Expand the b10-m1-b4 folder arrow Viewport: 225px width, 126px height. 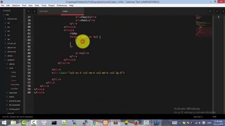coord(5,19)
